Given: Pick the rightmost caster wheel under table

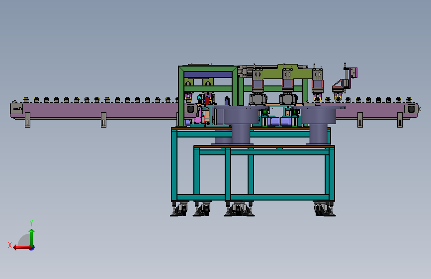Looking at the screenshot, I should [326, 210].
